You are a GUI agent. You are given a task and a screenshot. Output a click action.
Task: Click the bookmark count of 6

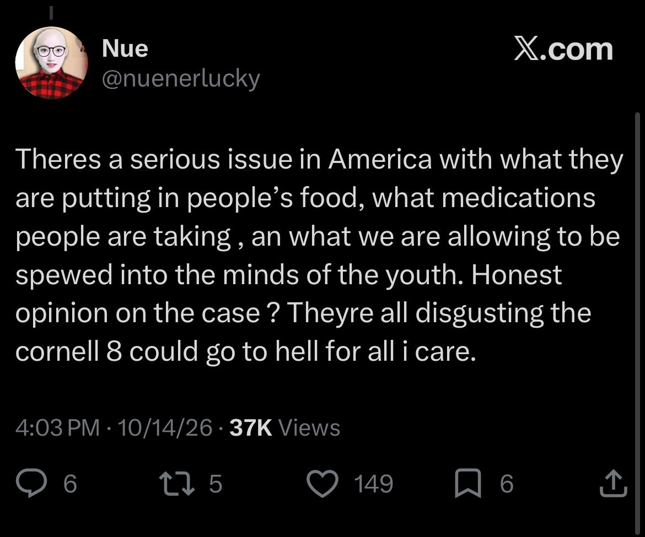coord(507,483)
